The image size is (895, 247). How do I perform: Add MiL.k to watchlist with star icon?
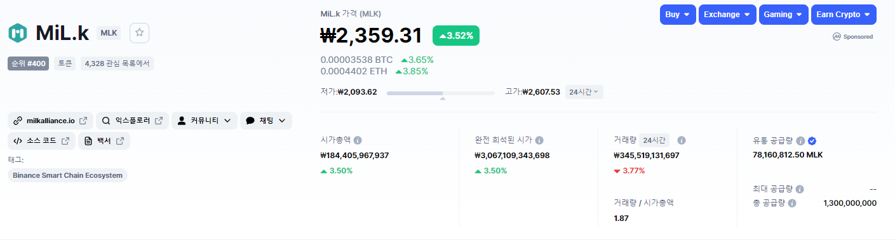pos(139,33)
